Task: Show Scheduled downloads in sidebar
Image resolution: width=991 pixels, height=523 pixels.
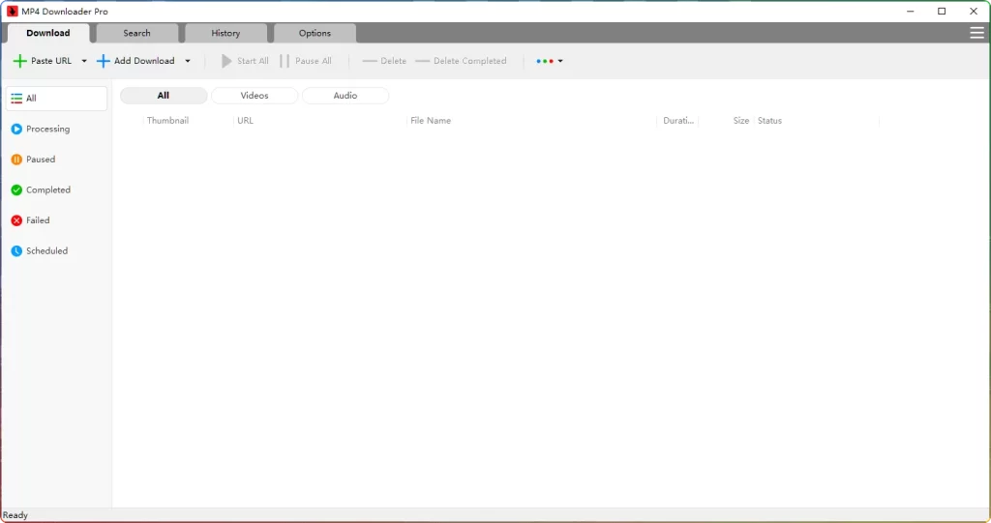Action: (x=57, y=250)
